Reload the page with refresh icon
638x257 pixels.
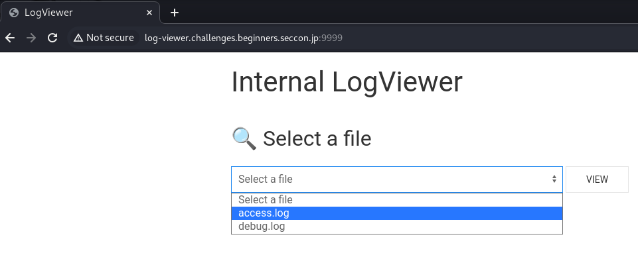pos(52,38)
